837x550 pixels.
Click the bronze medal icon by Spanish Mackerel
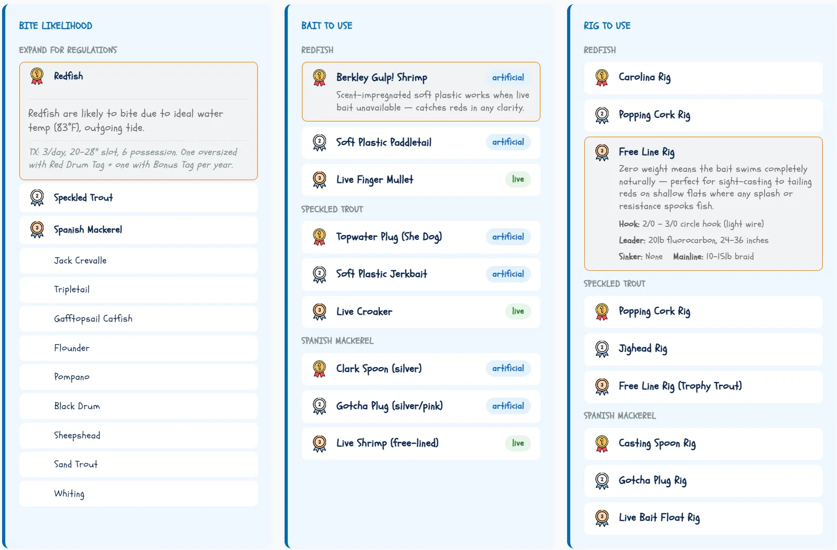pyautogui.click(x=37, y=229)
